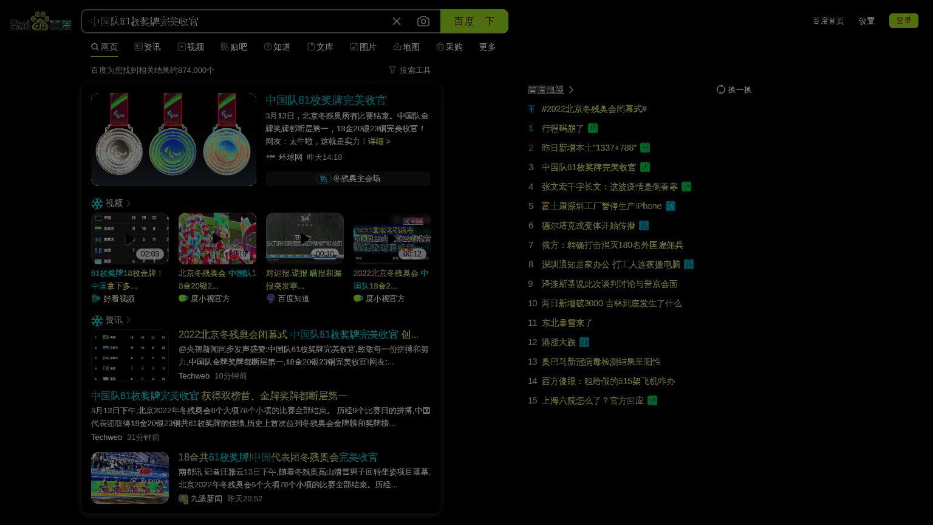Select the 网页 tab

(104, 47)
